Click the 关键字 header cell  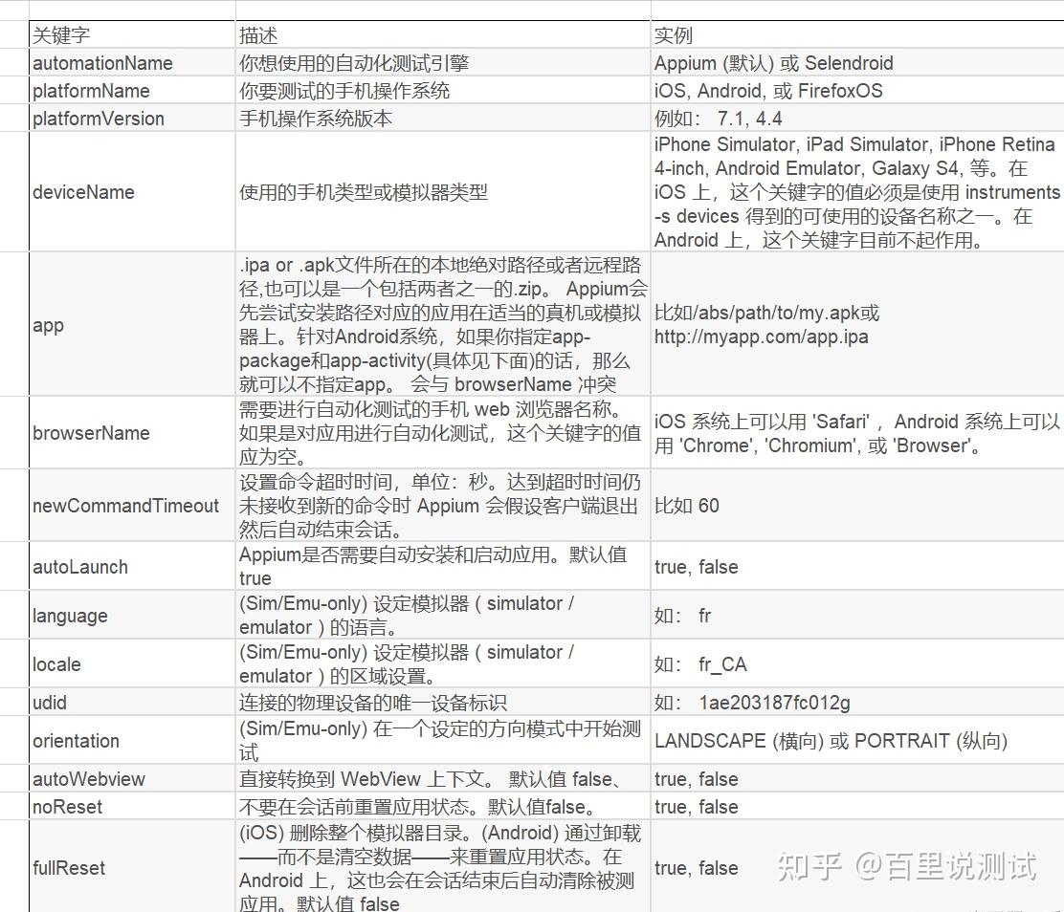pos(132,34)
